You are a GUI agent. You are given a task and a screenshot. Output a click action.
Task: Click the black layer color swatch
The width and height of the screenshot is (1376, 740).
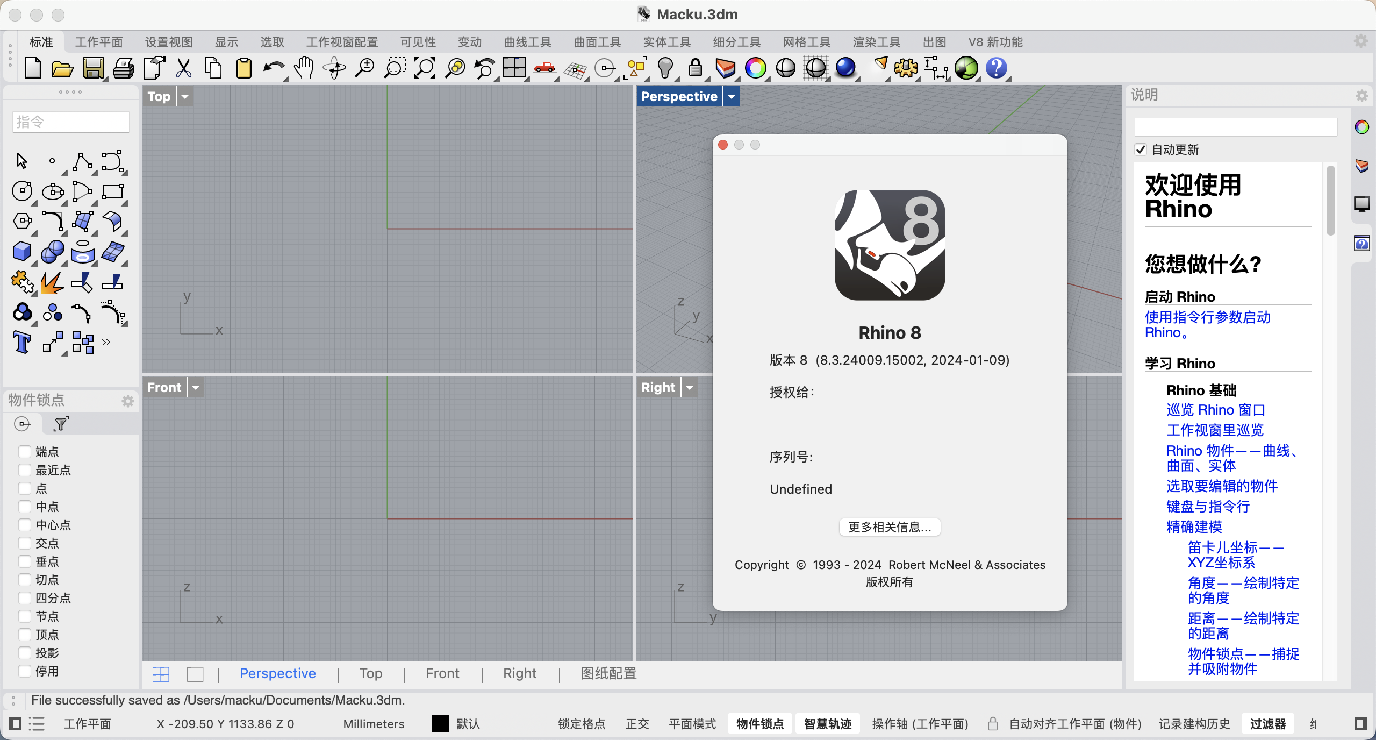pos(440,724)
